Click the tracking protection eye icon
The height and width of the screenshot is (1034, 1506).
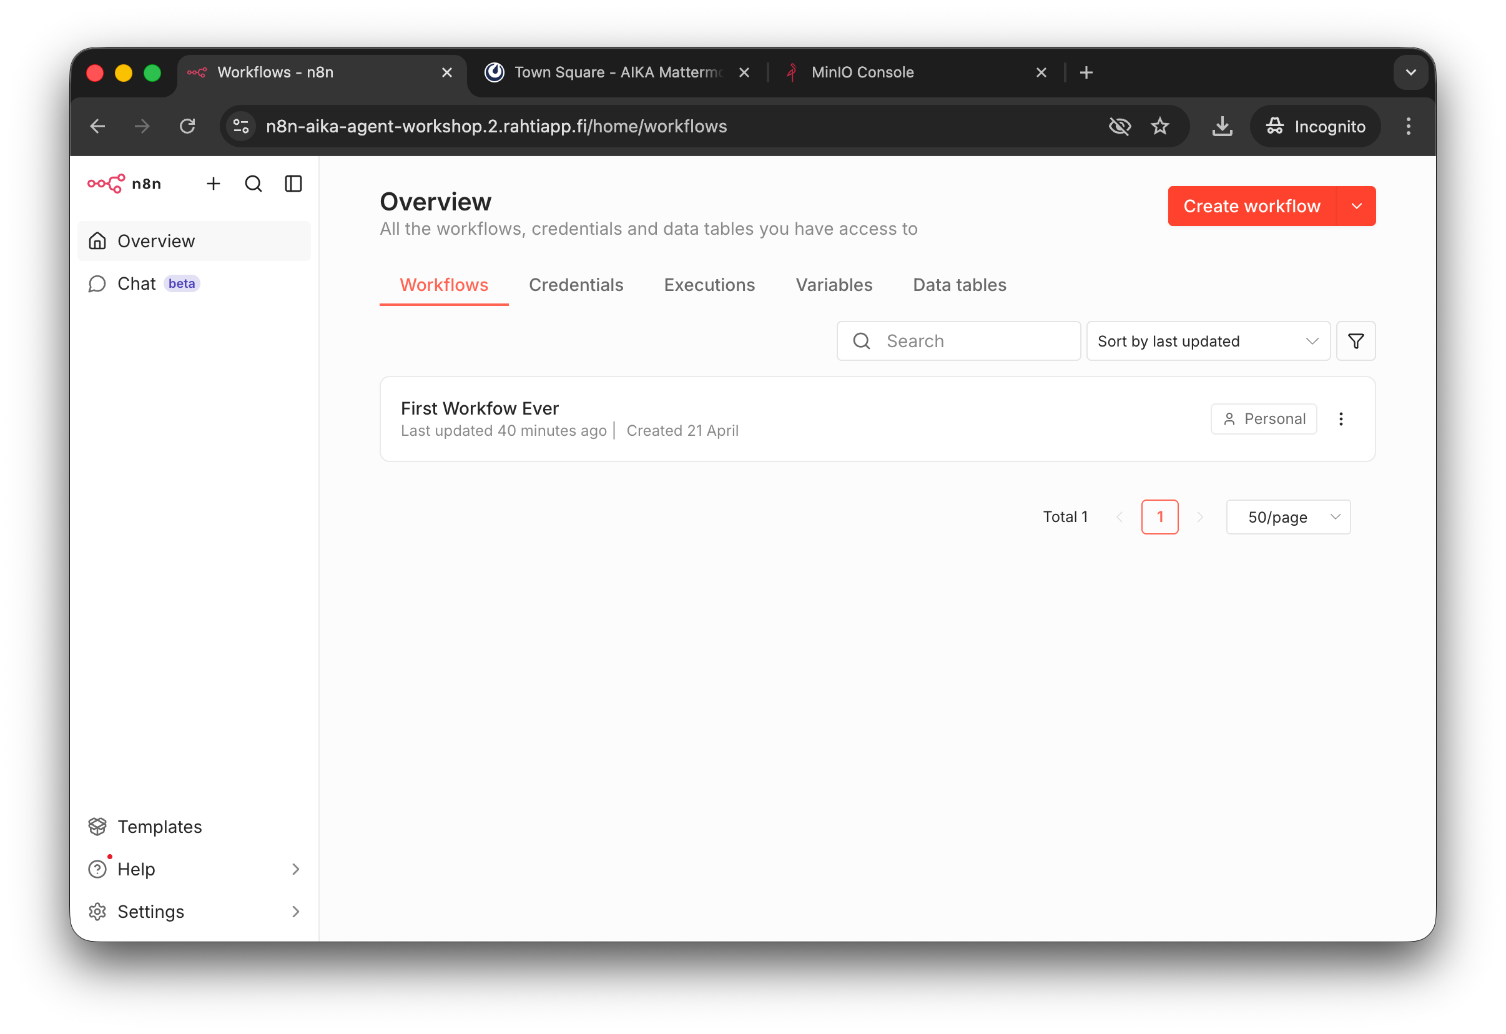coord(1119,126)
